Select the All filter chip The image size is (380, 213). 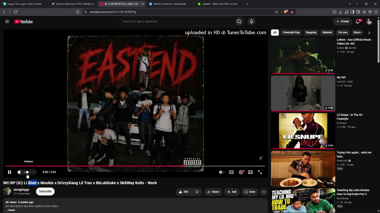[275, 33]
